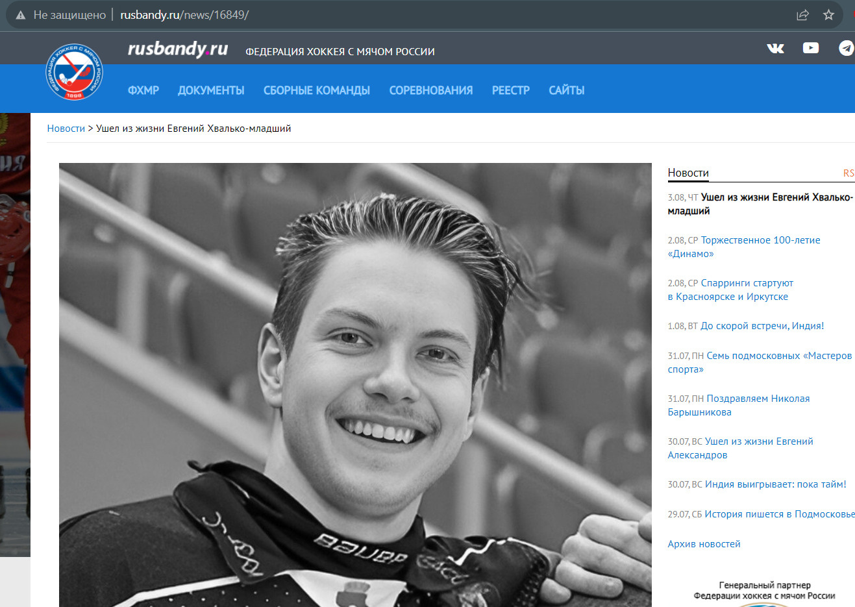Expand the СОРЕВНОВАНИЯ menu
Screen dimensions: 855x607
[x=430, y=90]
